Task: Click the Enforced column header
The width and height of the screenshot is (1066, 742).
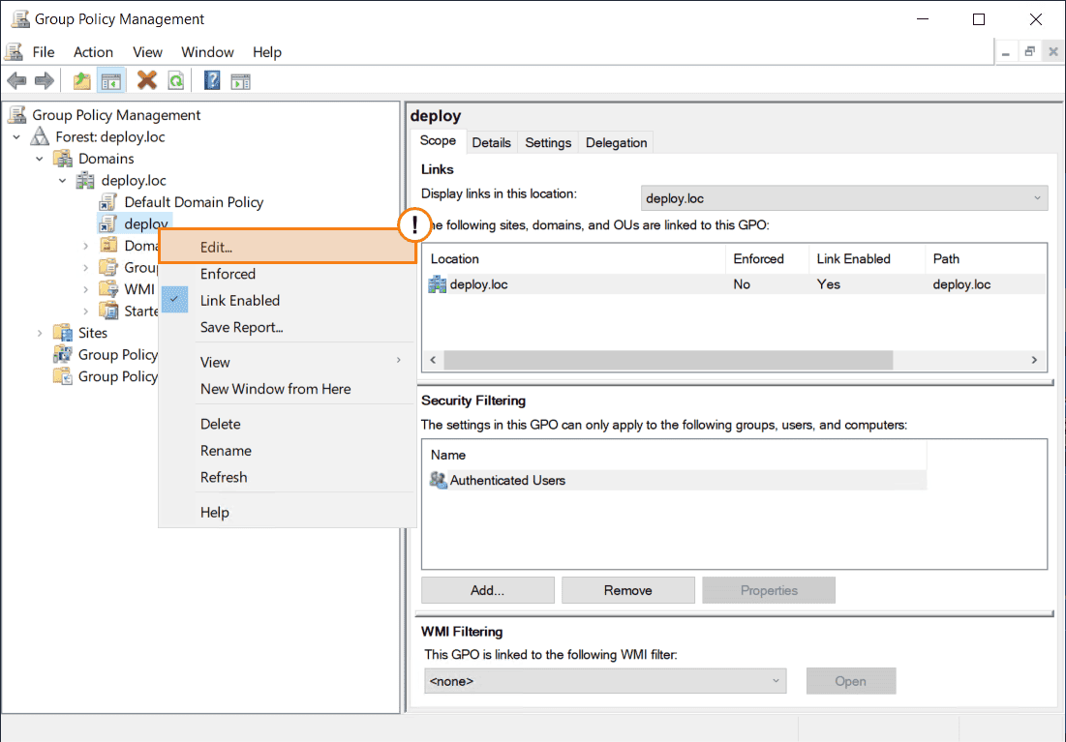Action: tap(767, 259)
